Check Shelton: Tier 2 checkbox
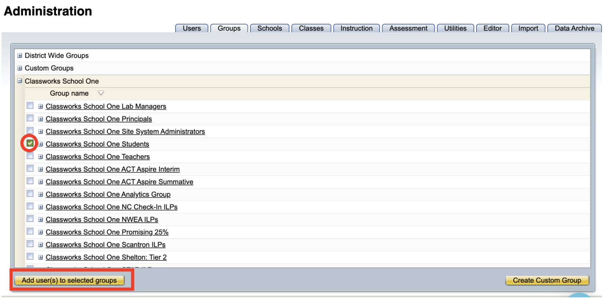 [x=30, y=256]
